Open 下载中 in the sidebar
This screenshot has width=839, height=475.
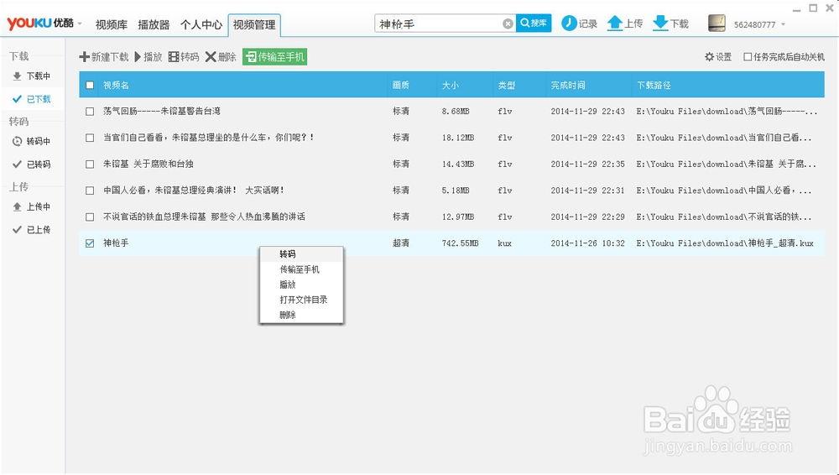coord(32,76)
